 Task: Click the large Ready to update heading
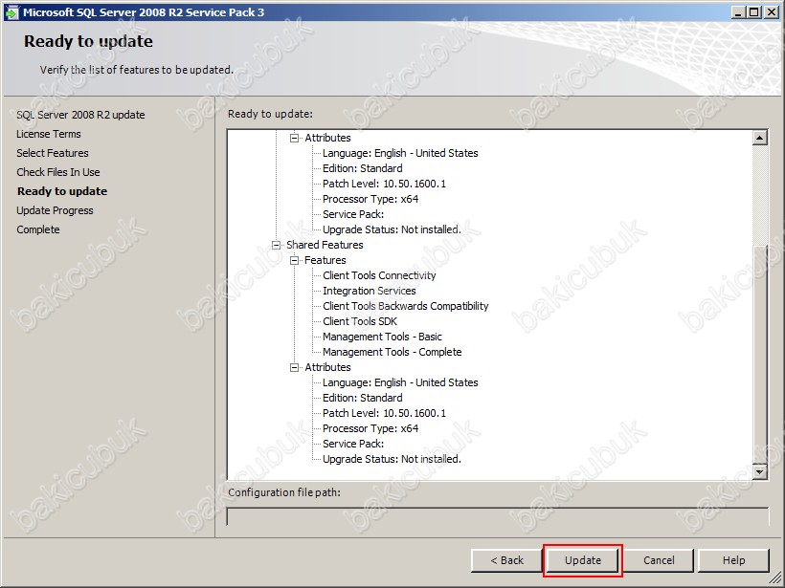(88, 41)
